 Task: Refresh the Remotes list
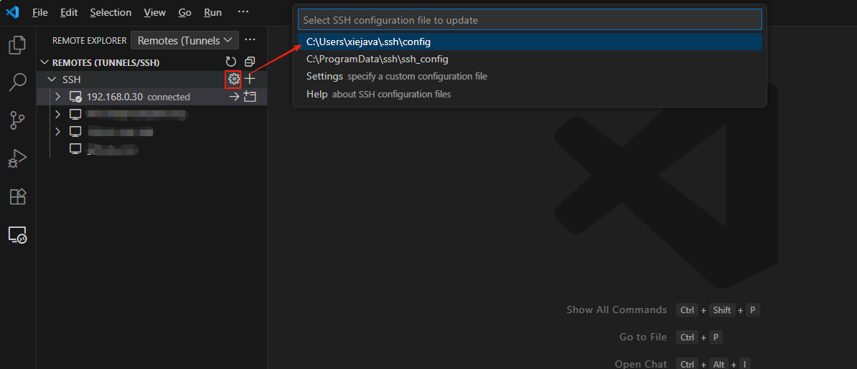pyautogui.click(x=231, y=62)
